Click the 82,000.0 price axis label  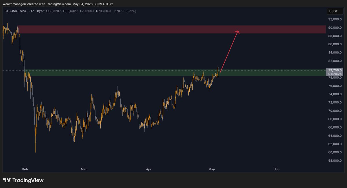[x=335, y=61]
